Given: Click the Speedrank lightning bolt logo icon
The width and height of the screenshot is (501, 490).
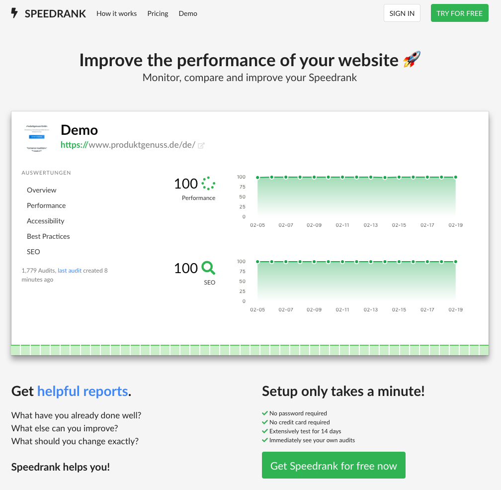Looking at the screenshot, I should (x=14, y=13).
